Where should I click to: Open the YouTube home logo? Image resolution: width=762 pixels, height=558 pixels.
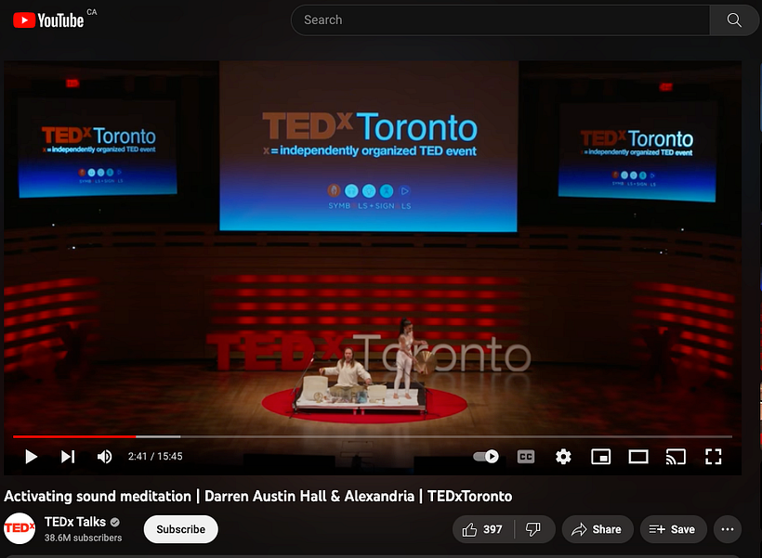point(48,19)
